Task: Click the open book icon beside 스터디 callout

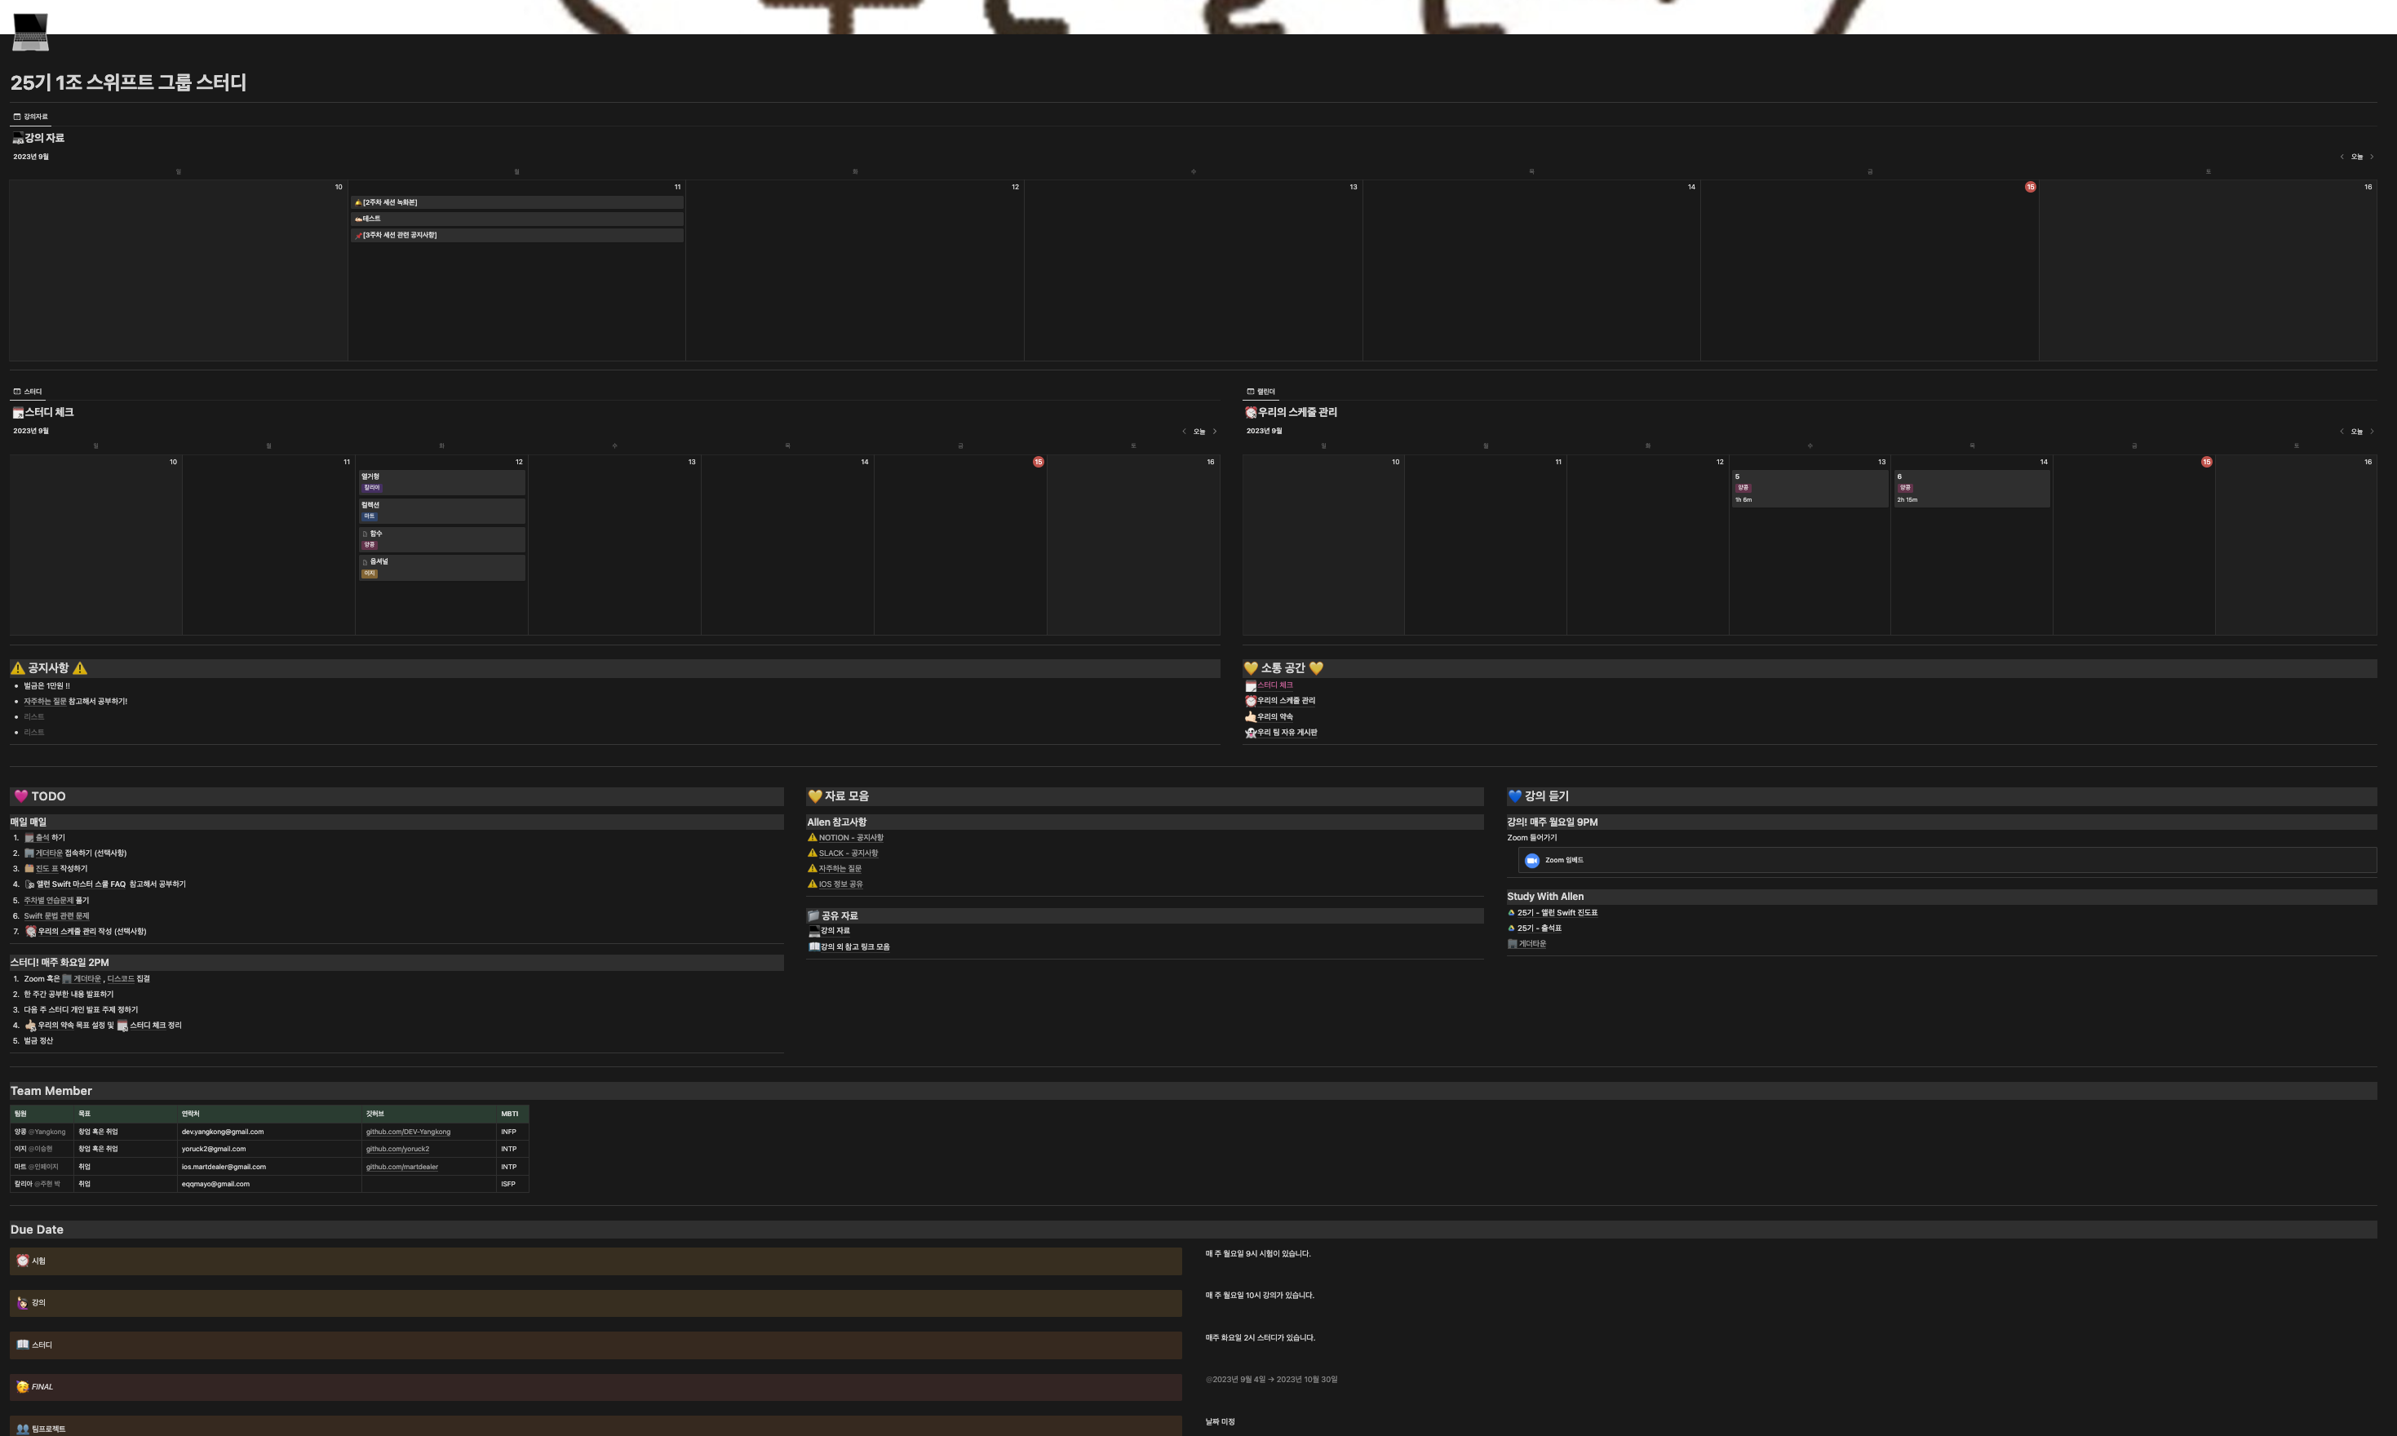Action: point(22,1345)
